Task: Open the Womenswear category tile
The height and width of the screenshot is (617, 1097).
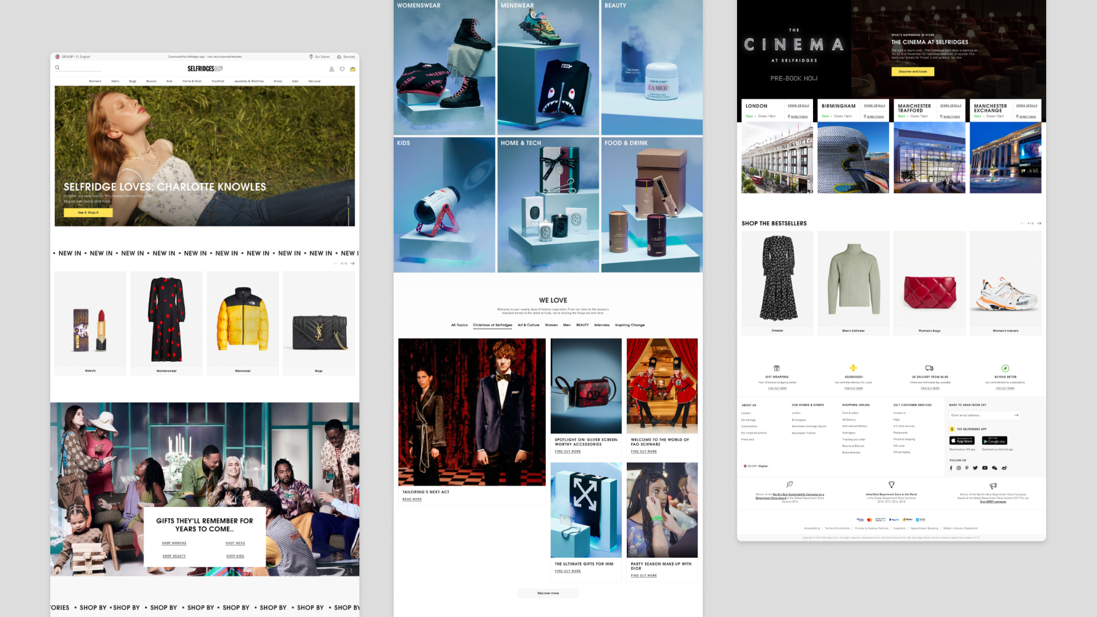Action: coord(444,67)
